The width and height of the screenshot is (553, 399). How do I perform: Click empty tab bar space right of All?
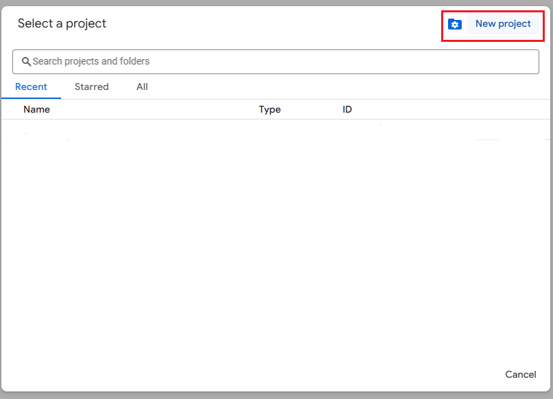tap(343, 87)
